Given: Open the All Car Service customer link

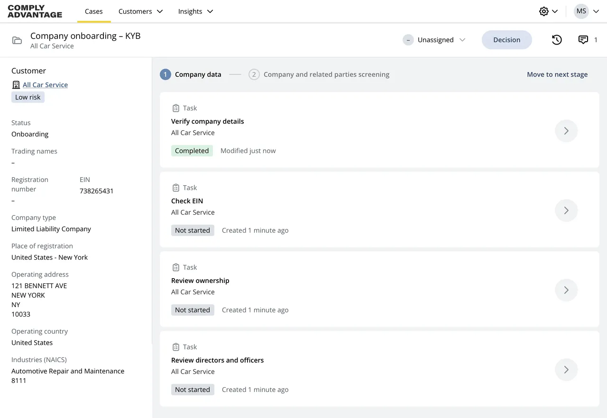Looking at the screenshot, I should (x=45, y=85).
